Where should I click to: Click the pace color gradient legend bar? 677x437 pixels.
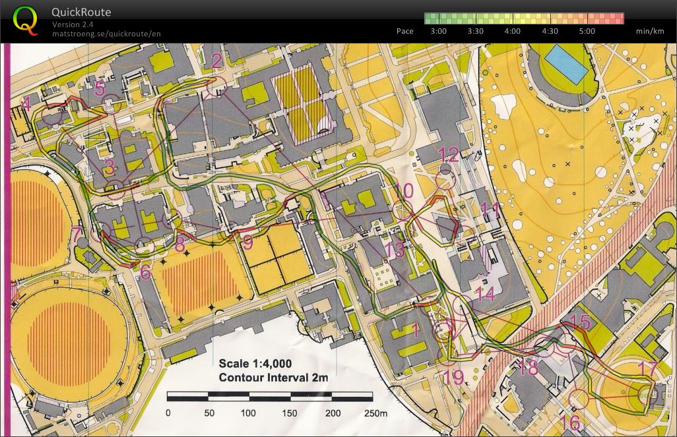click(524, 18)
